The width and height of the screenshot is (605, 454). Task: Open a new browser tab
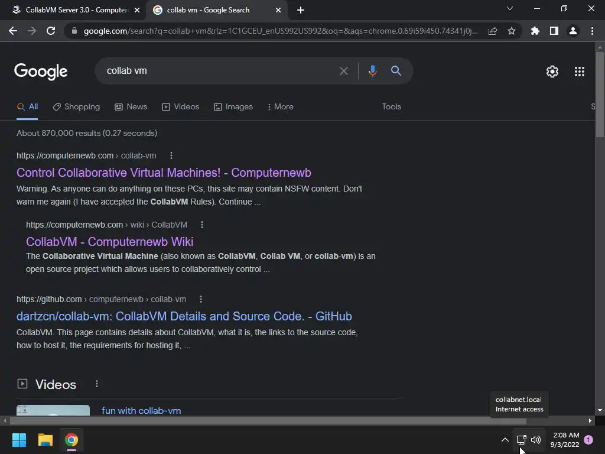click(x=301, y=11)
